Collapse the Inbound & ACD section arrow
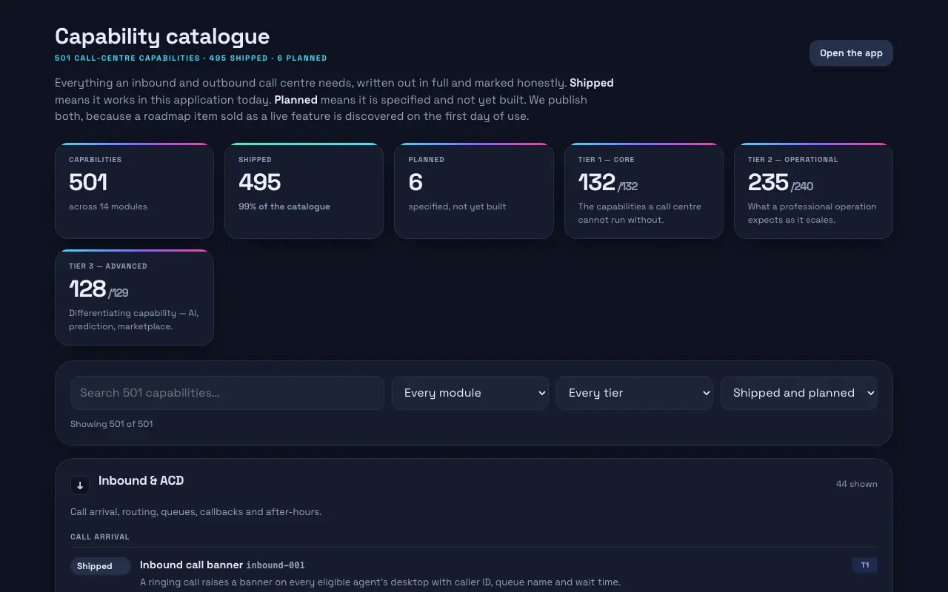 point(80,485)
